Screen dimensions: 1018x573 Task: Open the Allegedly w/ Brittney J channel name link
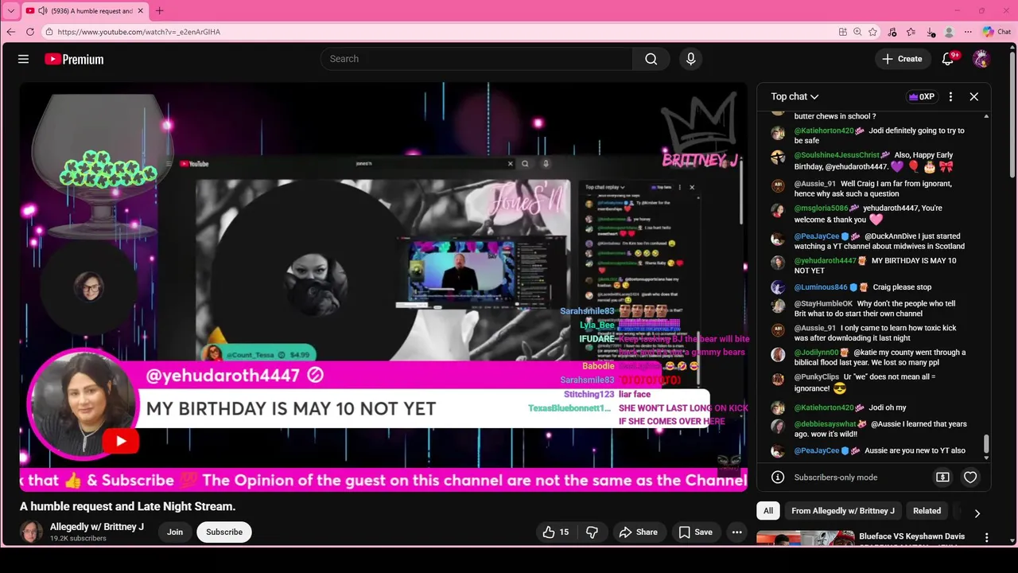tap(97, 527)
